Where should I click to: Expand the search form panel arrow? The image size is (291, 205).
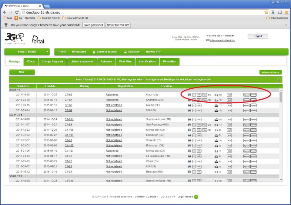[279, 80]
